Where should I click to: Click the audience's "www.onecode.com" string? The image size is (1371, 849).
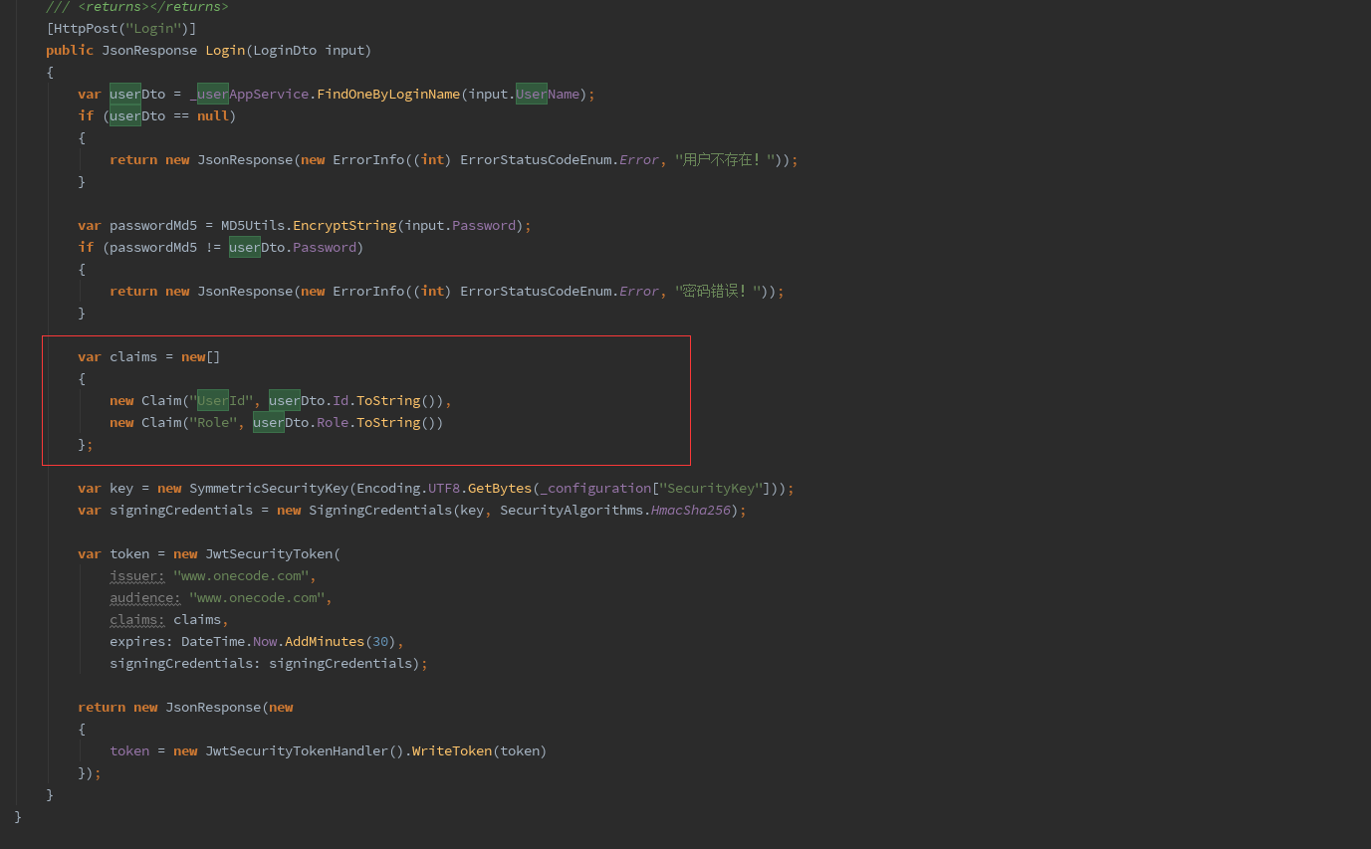point(257,597)
